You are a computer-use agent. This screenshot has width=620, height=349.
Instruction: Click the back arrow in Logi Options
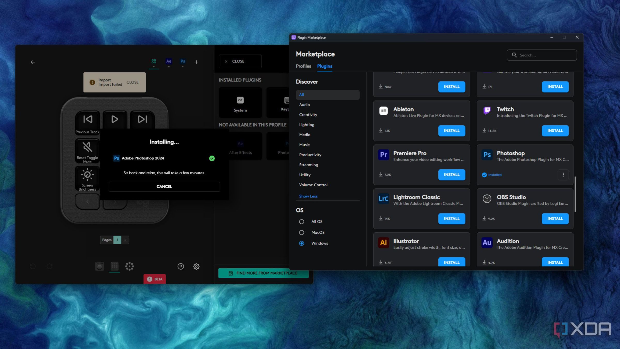point(33,62)
